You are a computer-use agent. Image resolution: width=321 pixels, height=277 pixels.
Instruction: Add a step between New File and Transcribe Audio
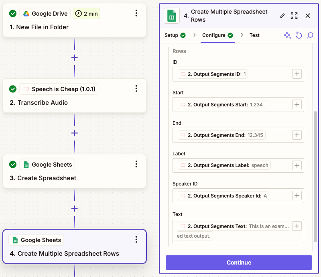(x=74, y=57)
